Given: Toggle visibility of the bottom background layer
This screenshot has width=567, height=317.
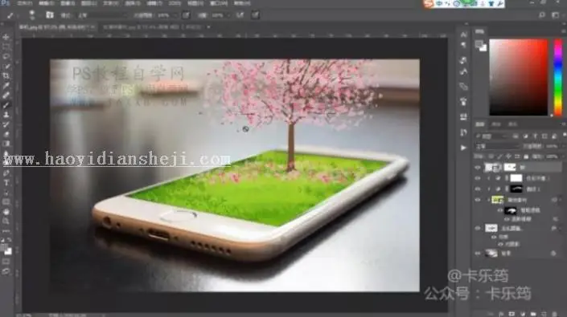Looking at the screenshot, I should [x=478, y=254].
